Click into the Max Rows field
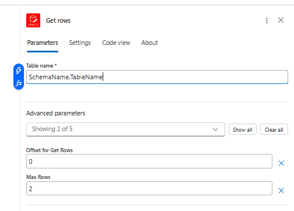Screen dimensions: 294x211 [x=149, y=188]
